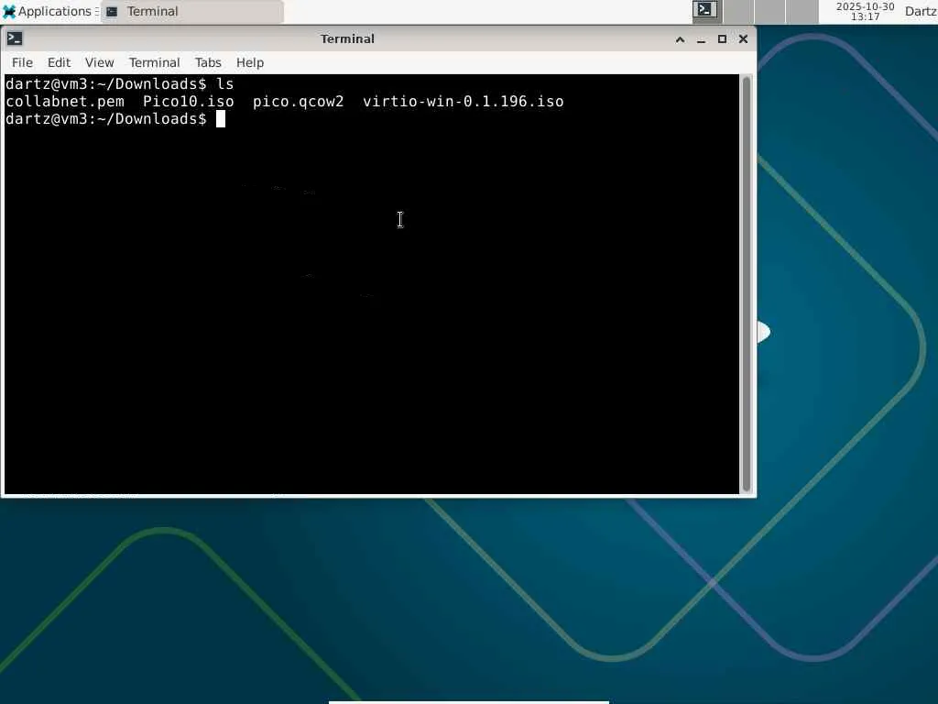Open the Tabs menu
Viewport: 938px width, 704px height.
[208, 62]
